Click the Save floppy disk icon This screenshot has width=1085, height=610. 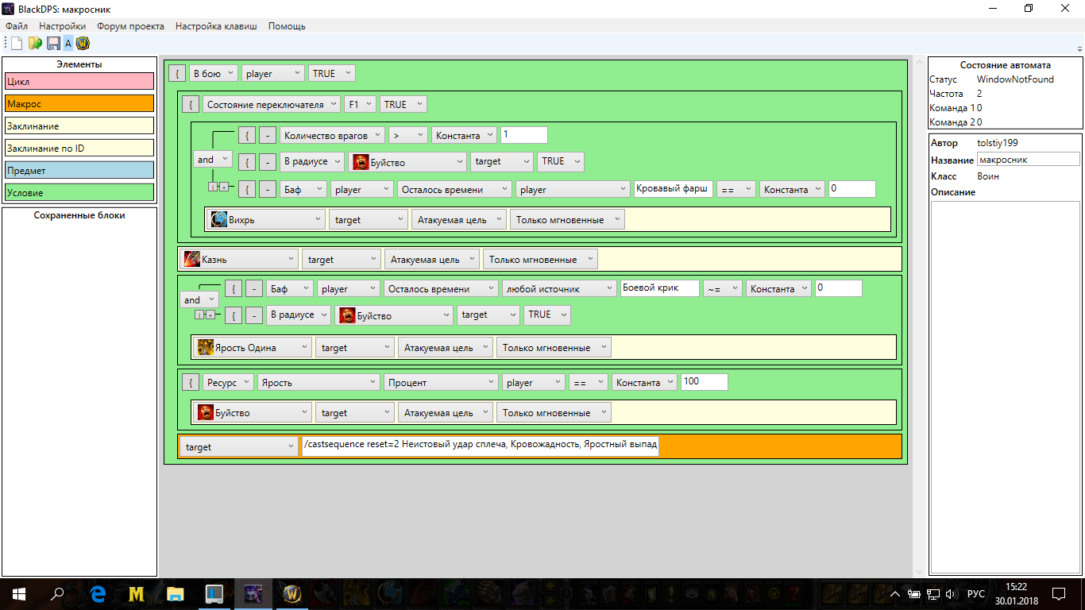pyautogui.click(x=53, y=44)
